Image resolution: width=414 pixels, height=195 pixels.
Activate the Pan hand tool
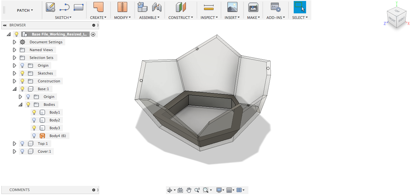(189, 190)
